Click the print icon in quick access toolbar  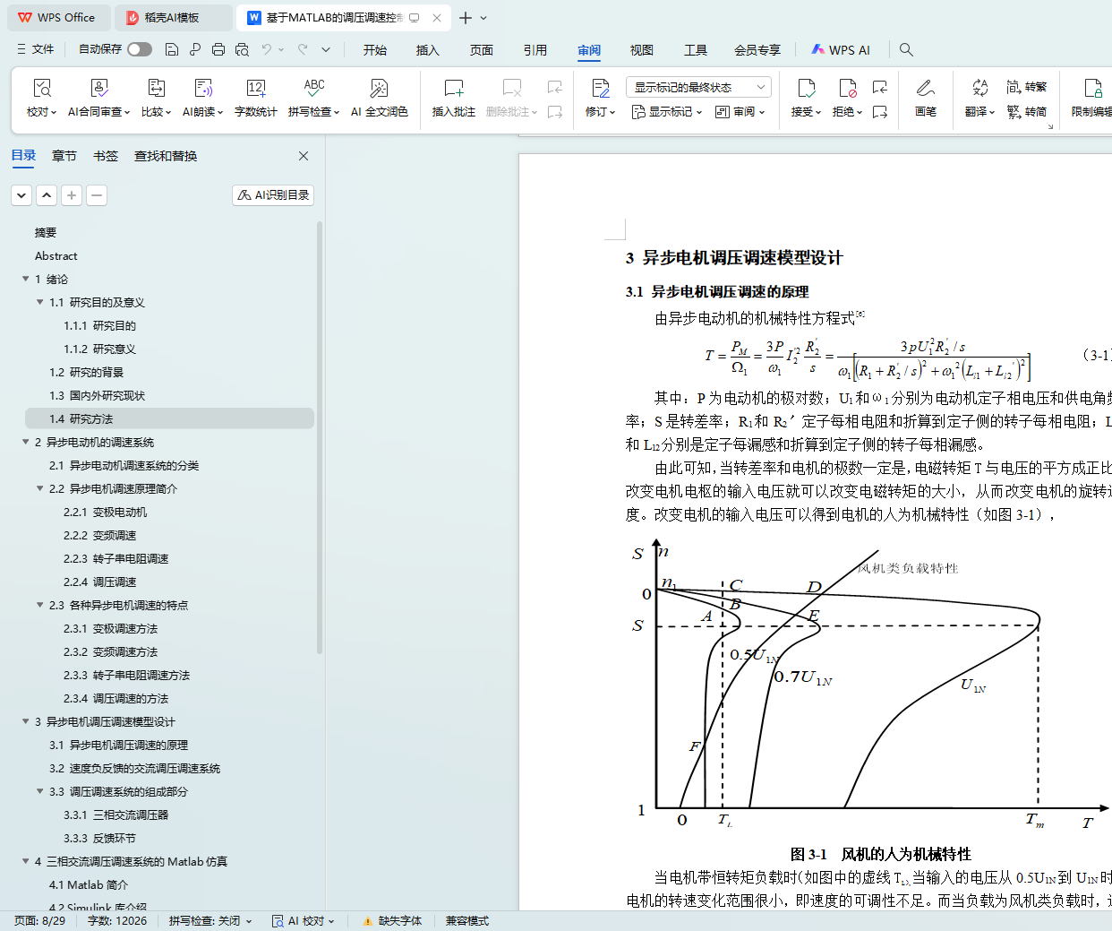[x=218, y=50]
